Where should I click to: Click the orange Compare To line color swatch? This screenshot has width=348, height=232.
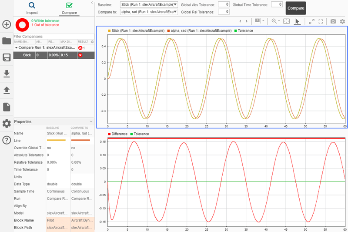click(x=80, y=141)
